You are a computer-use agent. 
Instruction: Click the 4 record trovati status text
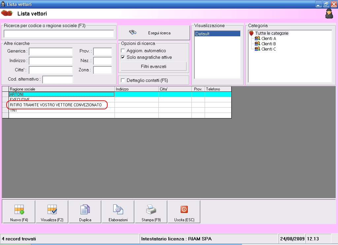pyautogui.click(x=19, y=239)
